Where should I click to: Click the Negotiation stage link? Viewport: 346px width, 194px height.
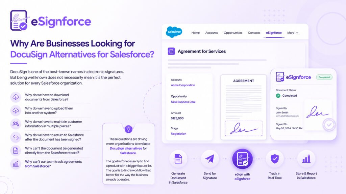coord(178,133)
